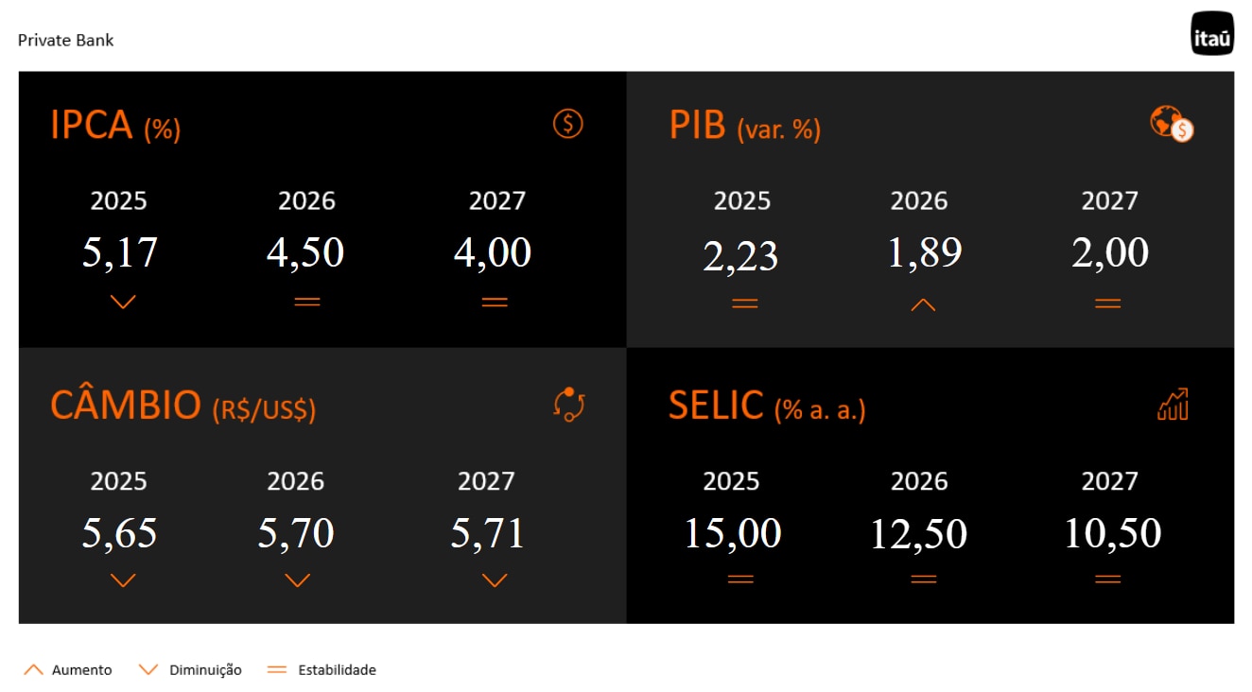Click the Câmbio 2027 value 5,71
The image size is (1252, 692).
[x=488, y=533]
